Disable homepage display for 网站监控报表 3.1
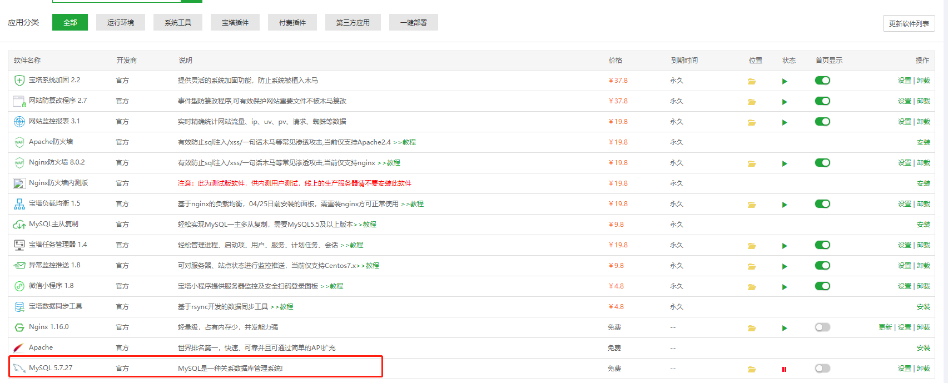948x383 pixels. [822, 122]
